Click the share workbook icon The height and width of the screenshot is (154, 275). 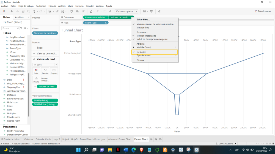click(159, 11)
